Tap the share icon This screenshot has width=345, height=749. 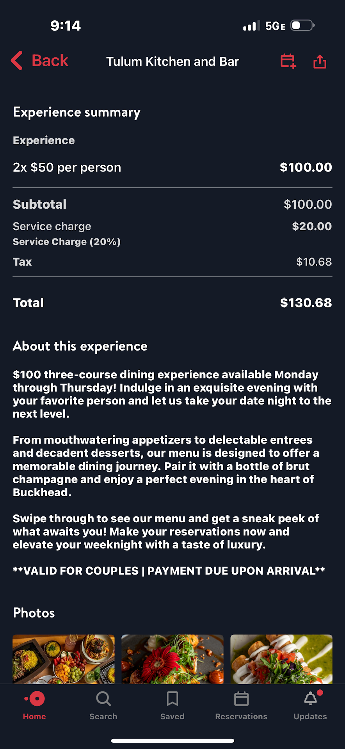click(x=320, y=61)
